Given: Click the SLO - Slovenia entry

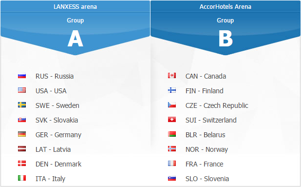Looking at the screenshot, I should pos(207,179).
